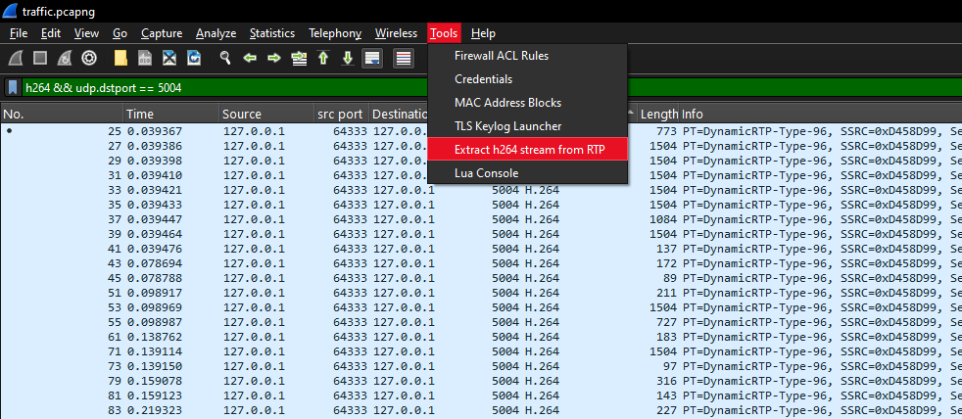Image resolution: width=962 pixels, height=419 pixels.
Task: Close the capture file icon
Action: (x=169, y=59)
